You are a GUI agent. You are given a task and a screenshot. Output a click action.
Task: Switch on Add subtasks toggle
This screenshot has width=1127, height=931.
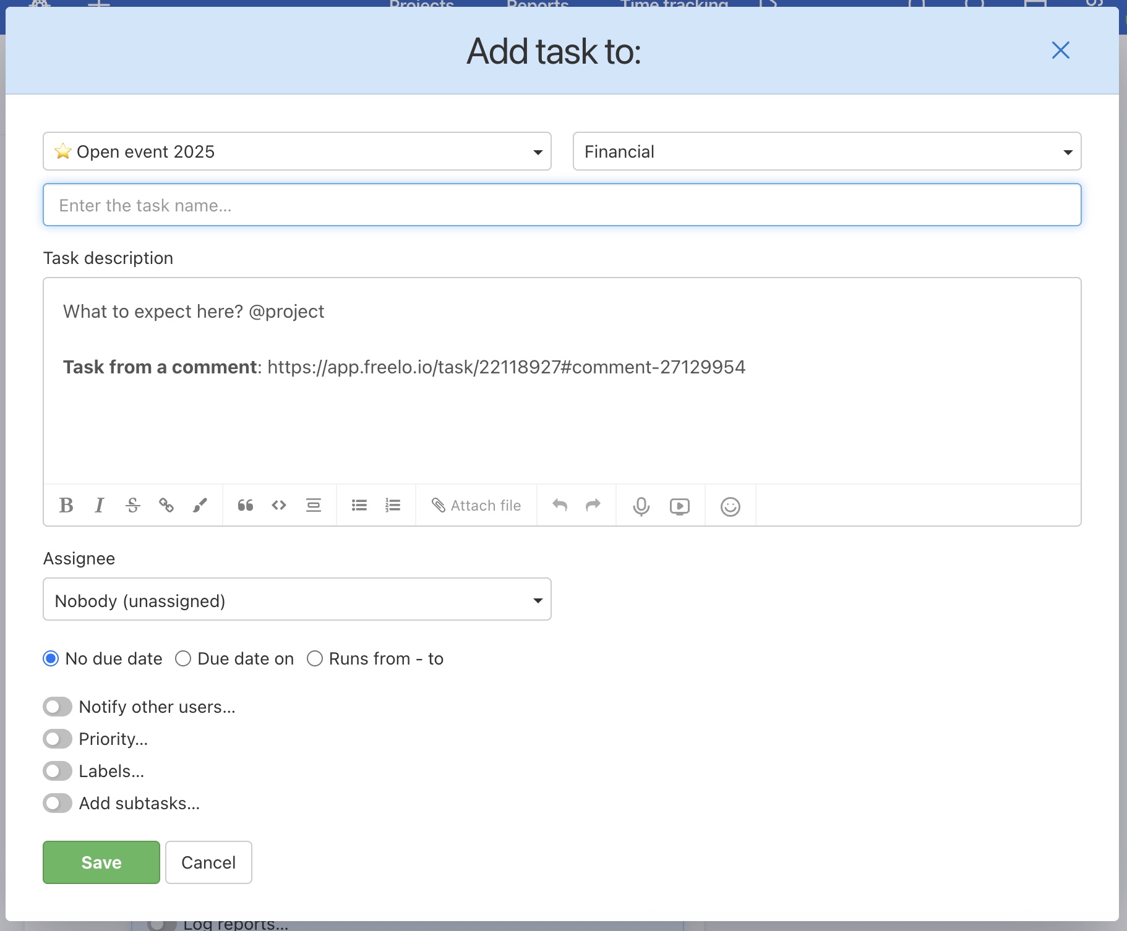[58, 803]
